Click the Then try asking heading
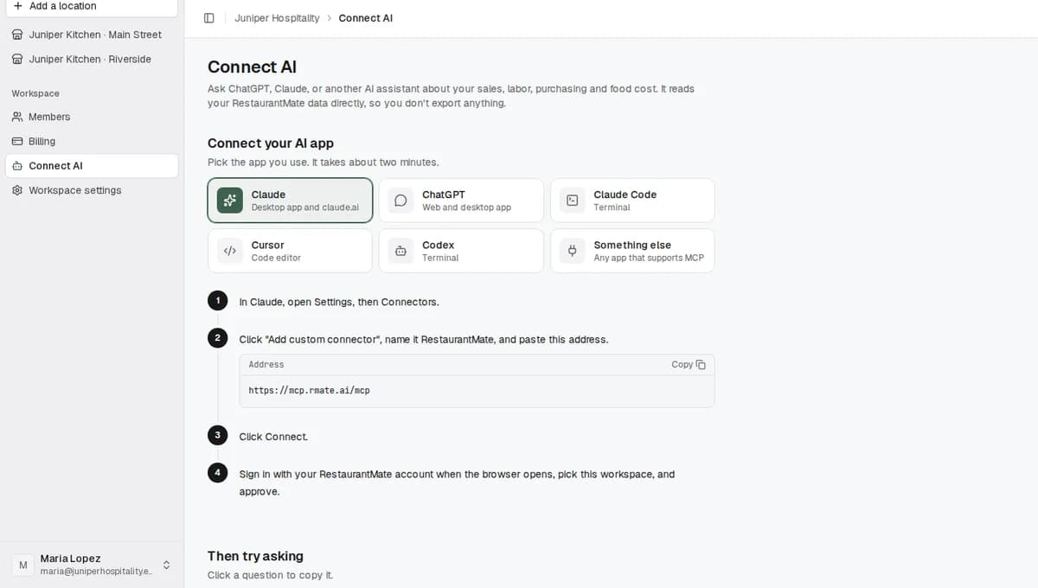This screenshot has width=1038, height=588. tap(255, 556)
